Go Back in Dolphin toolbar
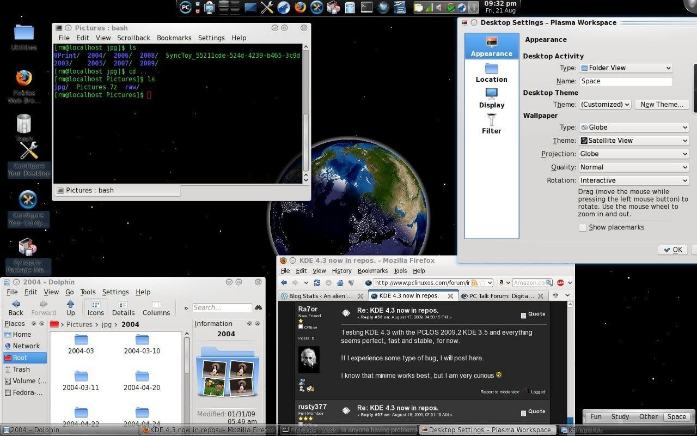The height and width of the screenshot is (436, 697). click(16, 308)
